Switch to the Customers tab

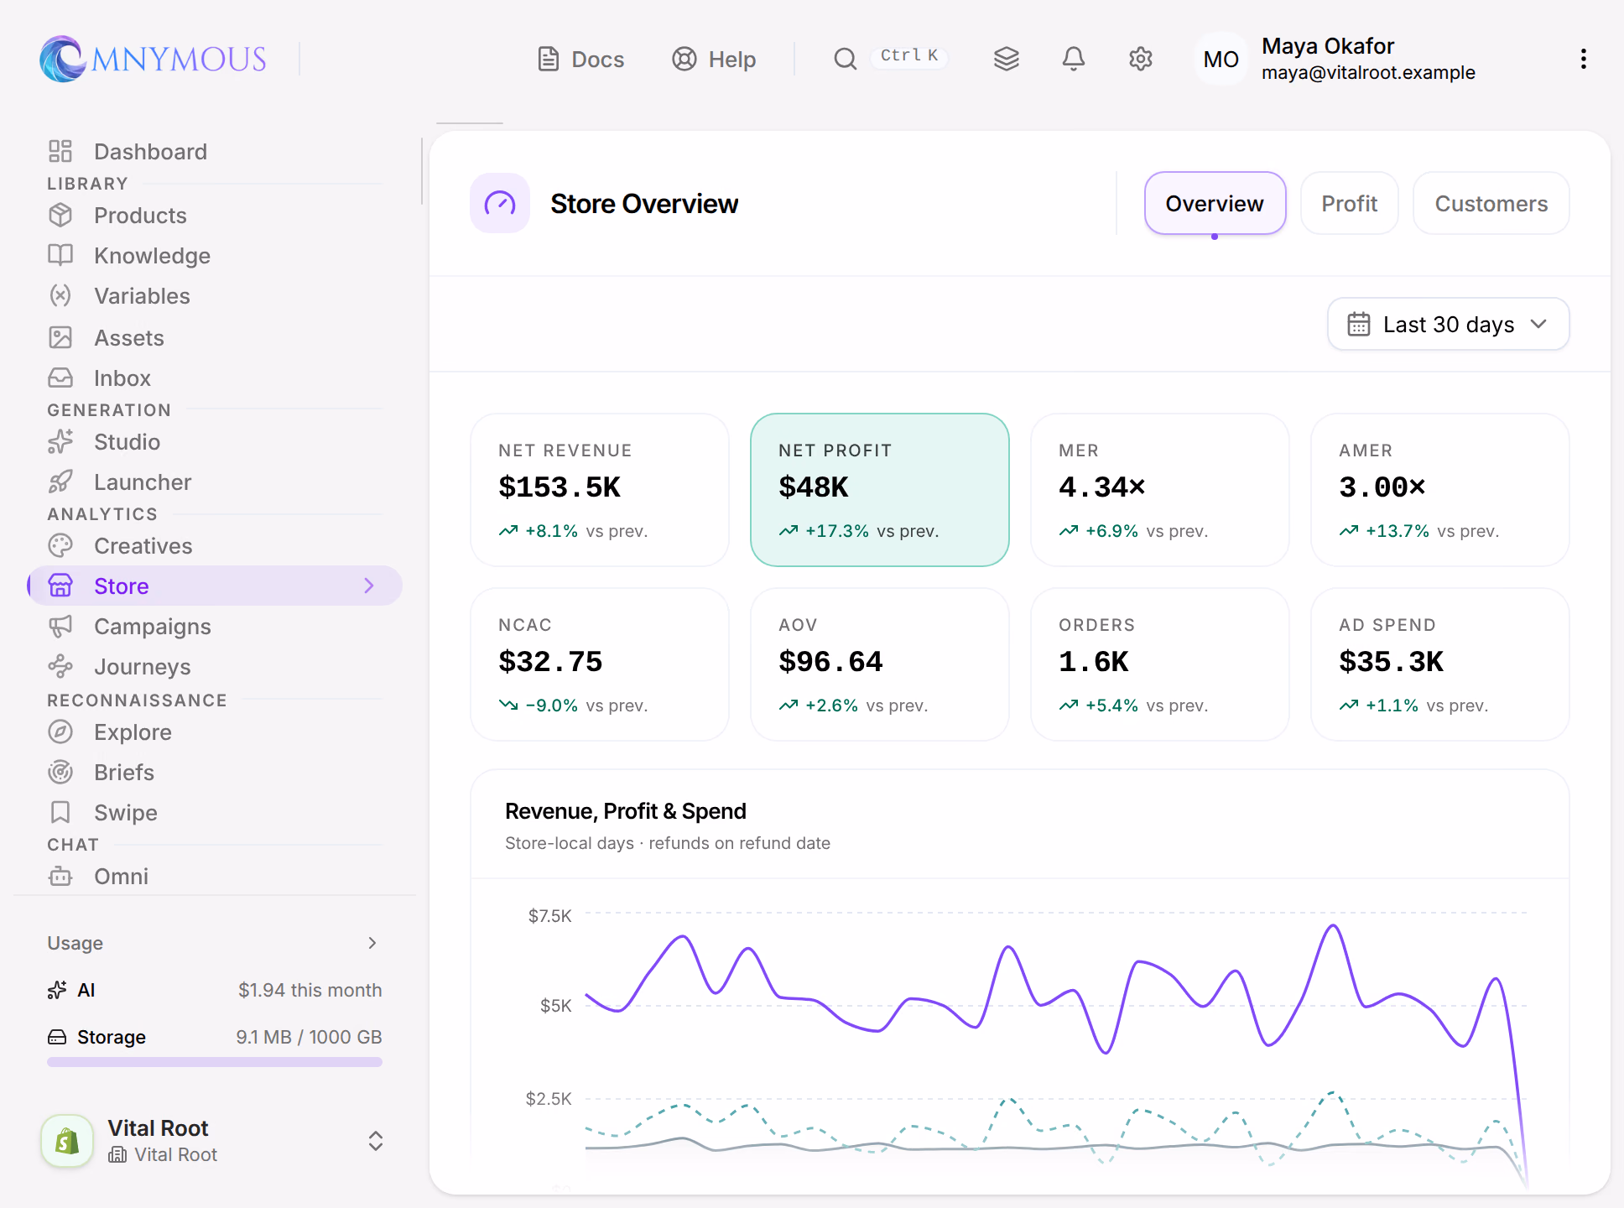[1491, 203]
